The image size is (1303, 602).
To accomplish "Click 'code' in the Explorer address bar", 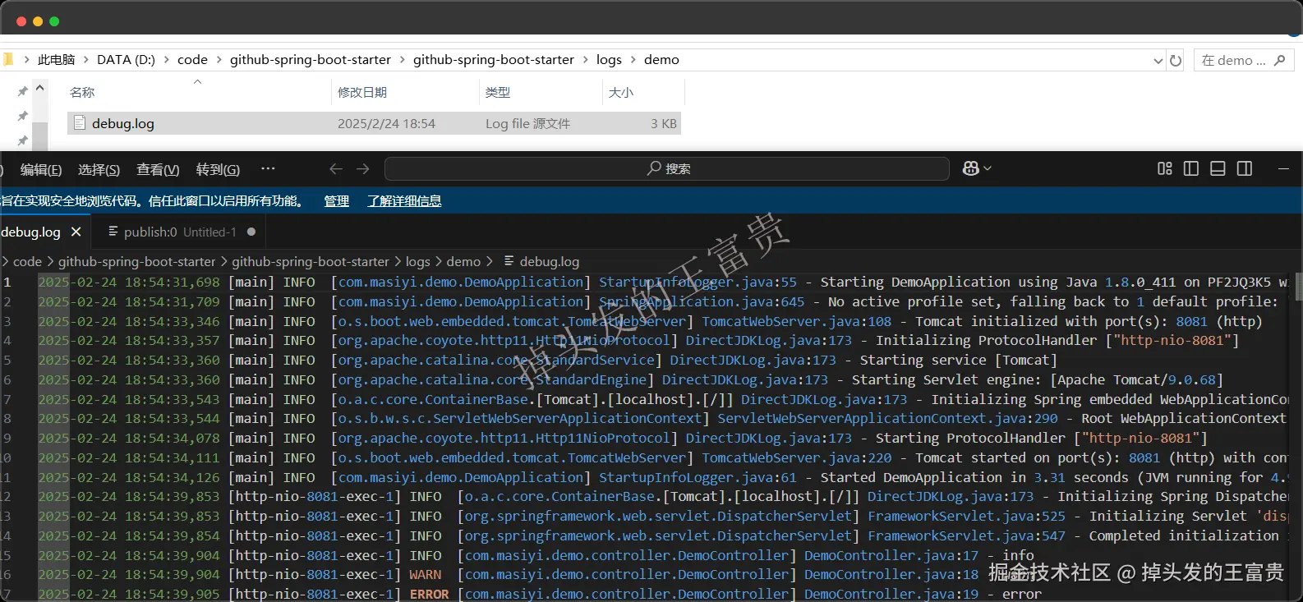I will click(x=192, y=60).
